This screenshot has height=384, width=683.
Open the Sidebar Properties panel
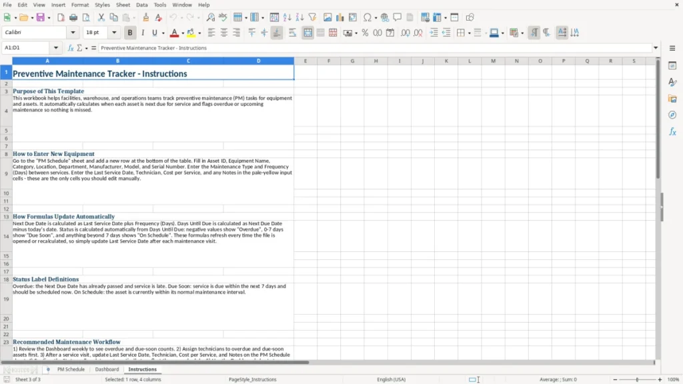click(x=672, y=65)
